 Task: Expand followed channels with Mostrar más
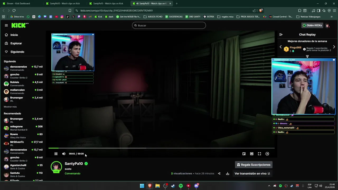click(10, 107)
